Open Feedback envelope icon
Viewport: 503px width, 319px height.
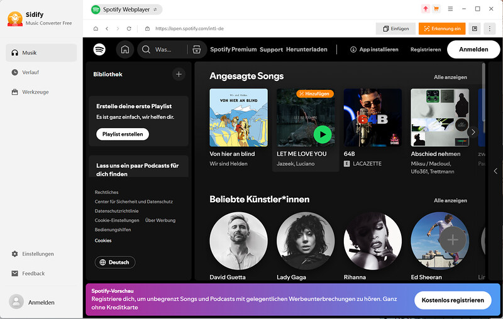(x=14, y=274)
